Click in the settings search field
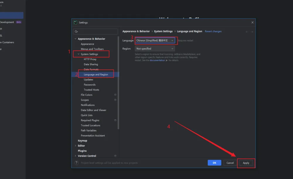Viewport: 293px width, 179px height. [96, 31]
